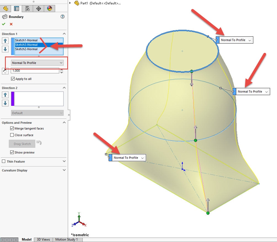Open Normal To Profile tangent type dropdown in panel
The width and height of the screenshot is (277, 242).
[x=37, y=63]
